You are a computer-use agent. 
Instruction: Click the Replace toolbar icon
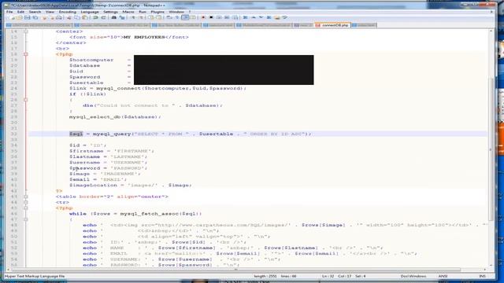coord(122,17)
